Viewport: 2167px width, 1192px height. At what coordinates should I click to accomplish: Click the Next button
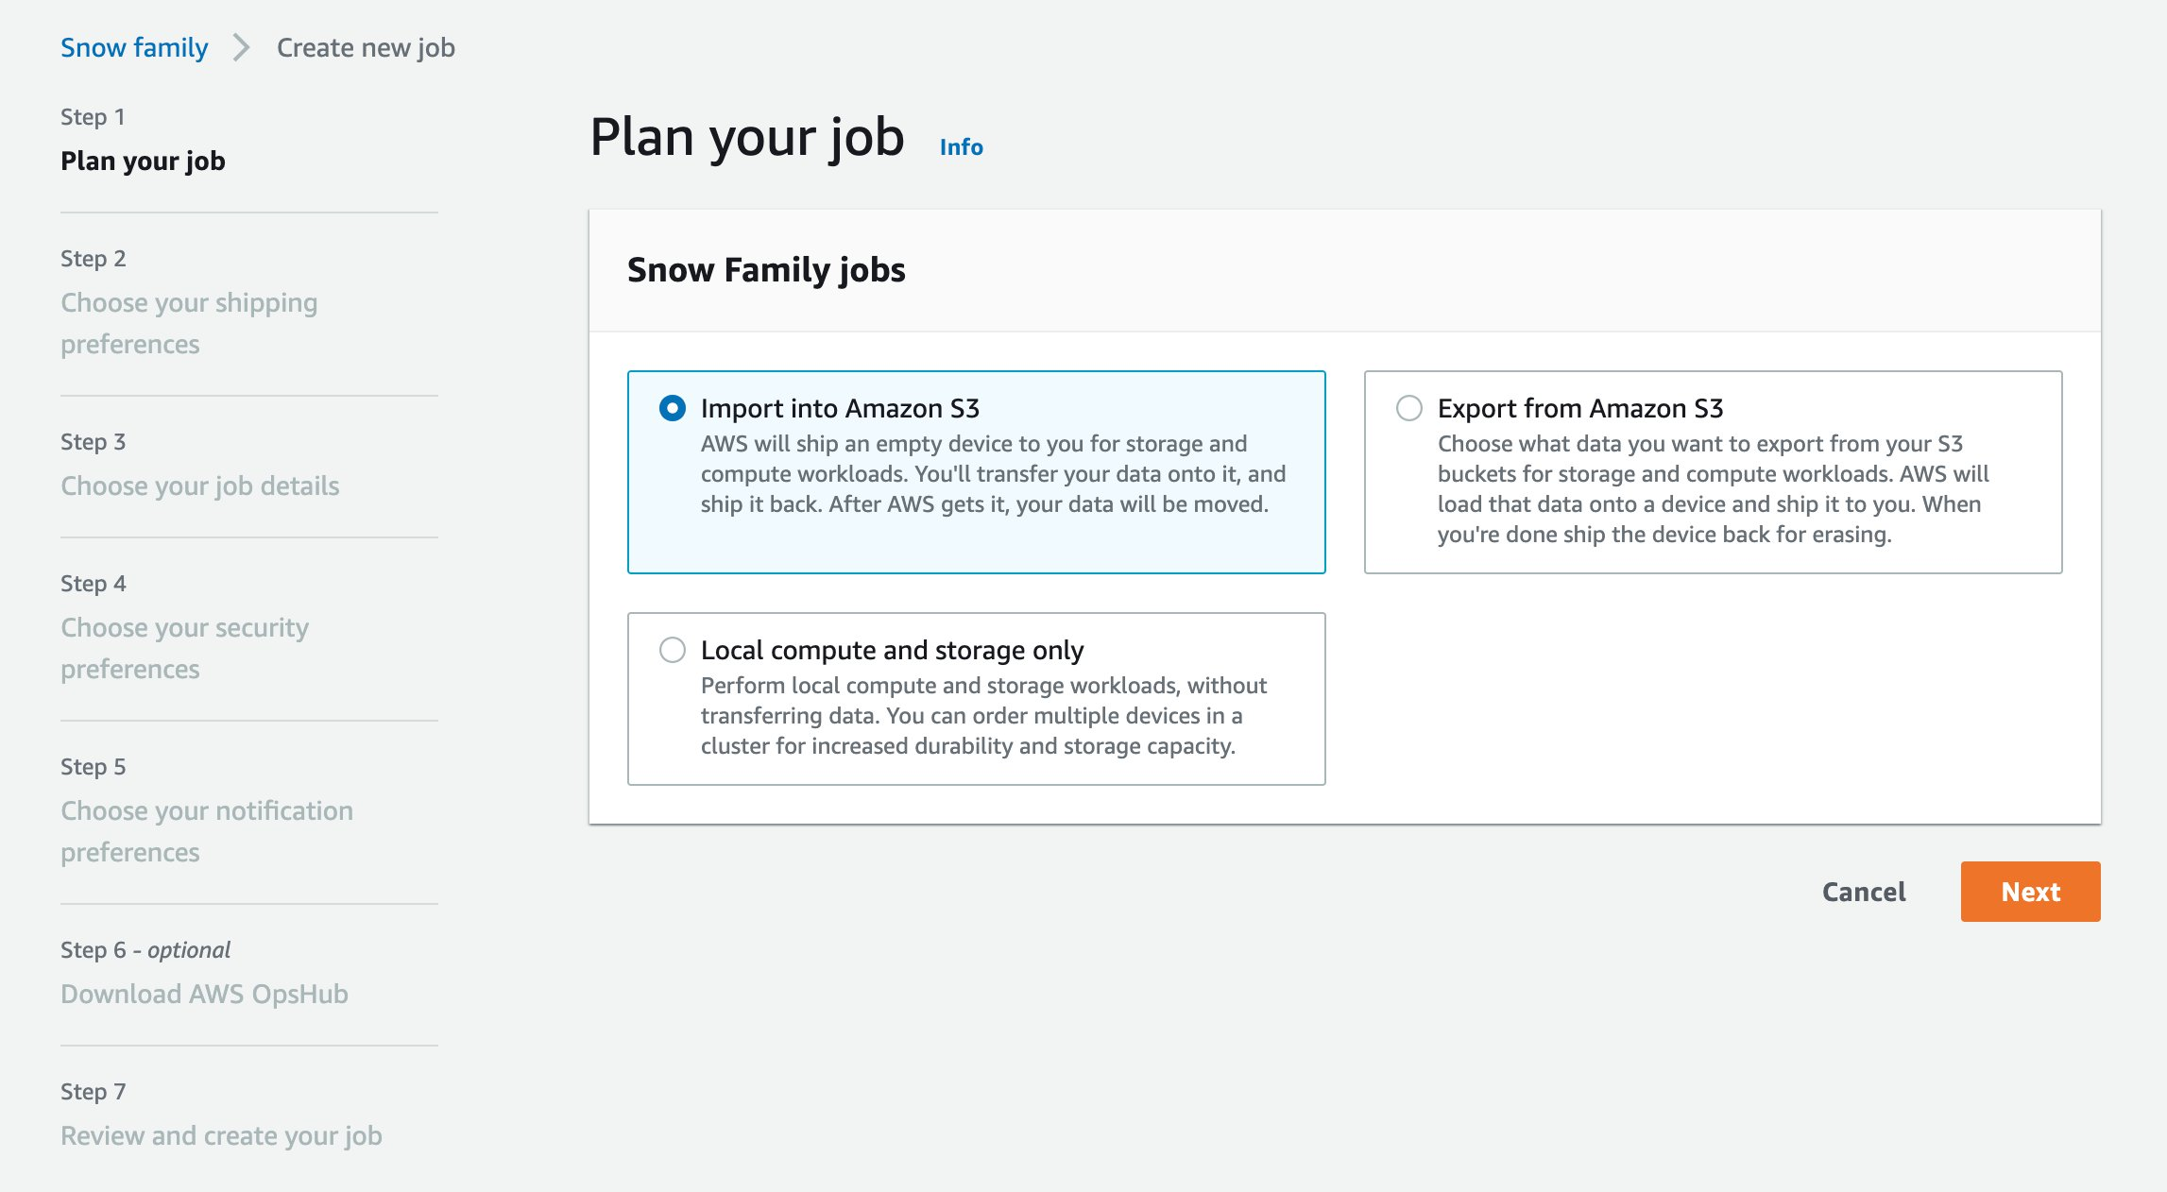2029,891
